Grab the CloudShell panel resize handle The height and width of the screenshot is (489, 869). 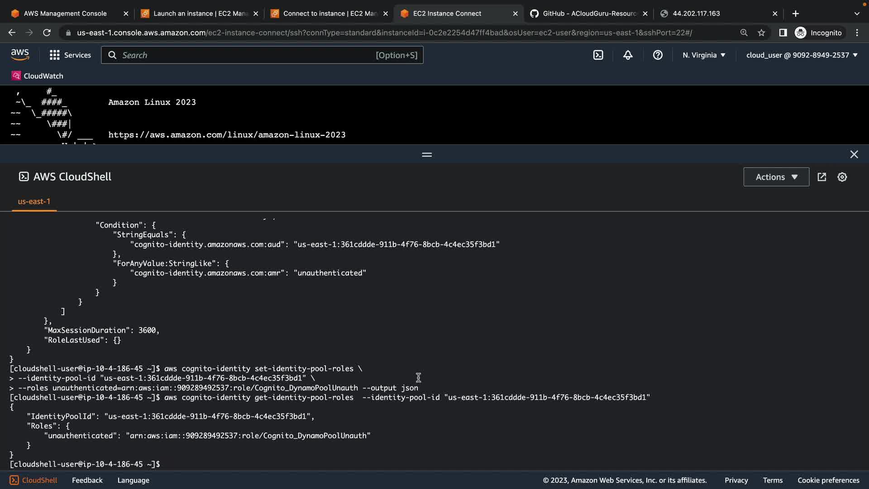(x=426, y=155)
